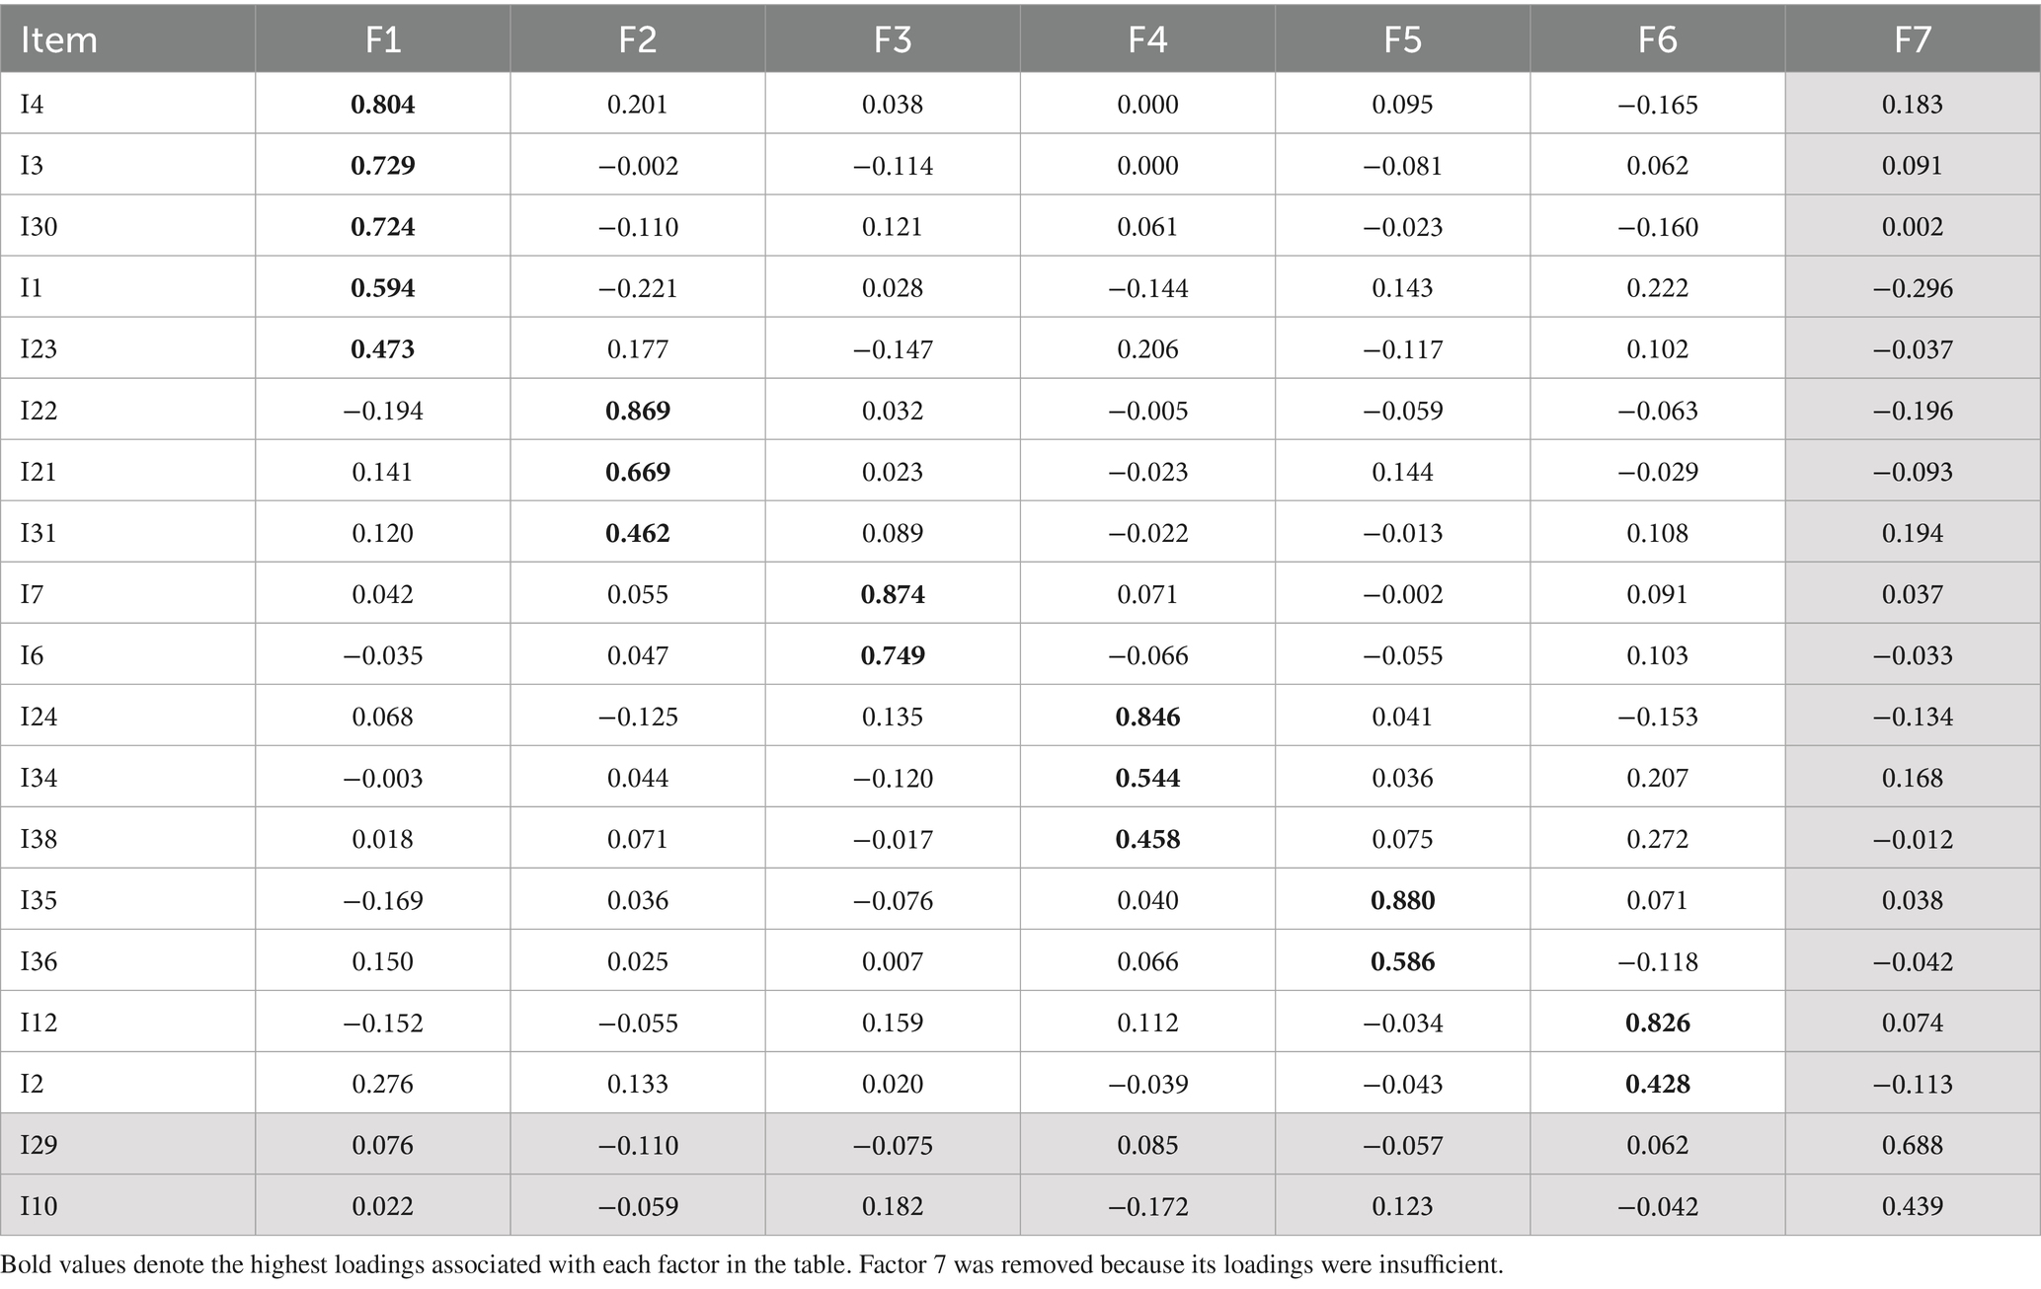Screen dimensions: 2041x1289
Task: Click the bold 0.428 value for I2
Action: tap(1657, 1084)
